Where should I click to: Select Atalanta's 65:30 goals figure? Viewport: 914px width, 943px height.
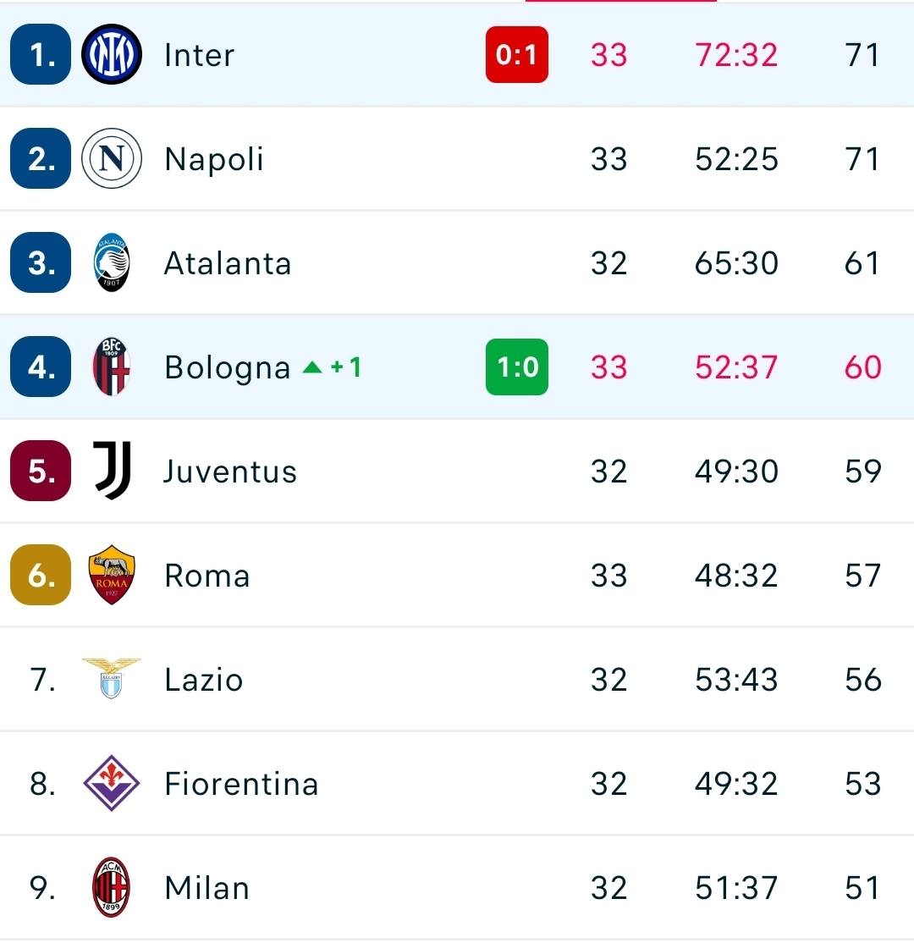(736, 263)
